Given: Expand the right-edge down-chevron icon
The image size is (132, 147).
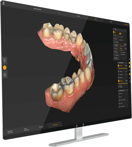Looking at the screenshot, I should 130,81.
